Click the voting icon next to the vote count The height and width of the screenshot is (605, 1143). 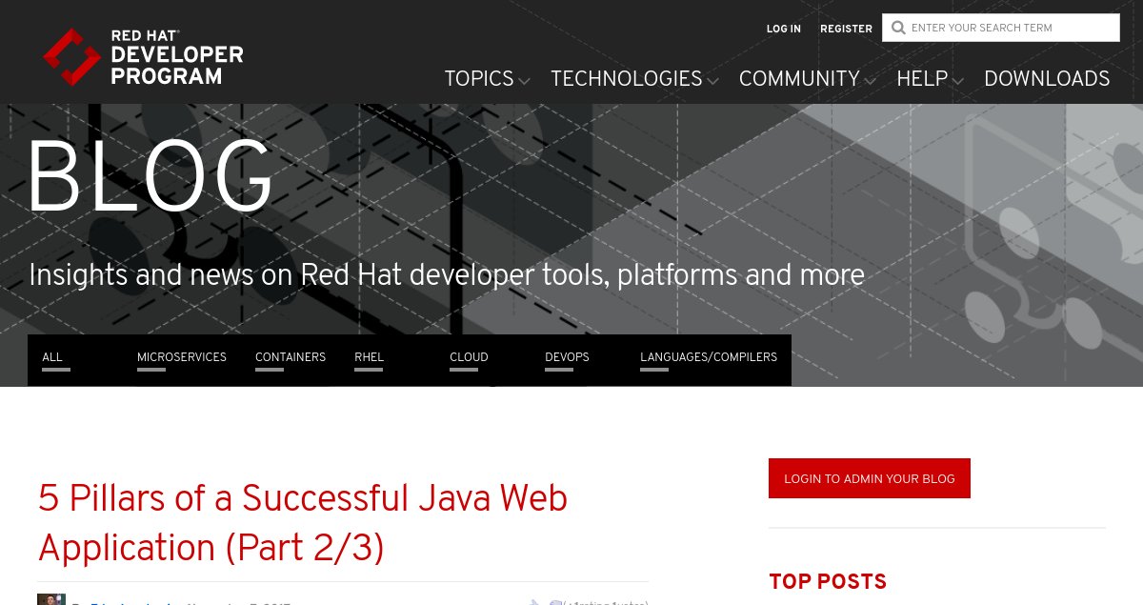[x=555, y=601]
